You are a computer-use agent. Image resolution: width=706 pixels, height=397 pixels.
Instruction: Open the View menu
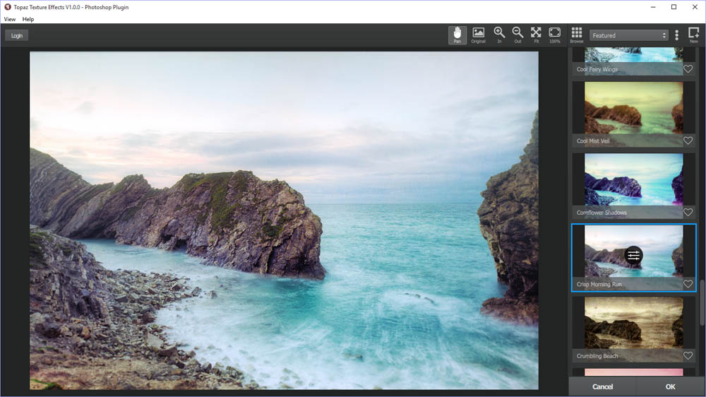(10, 19)
